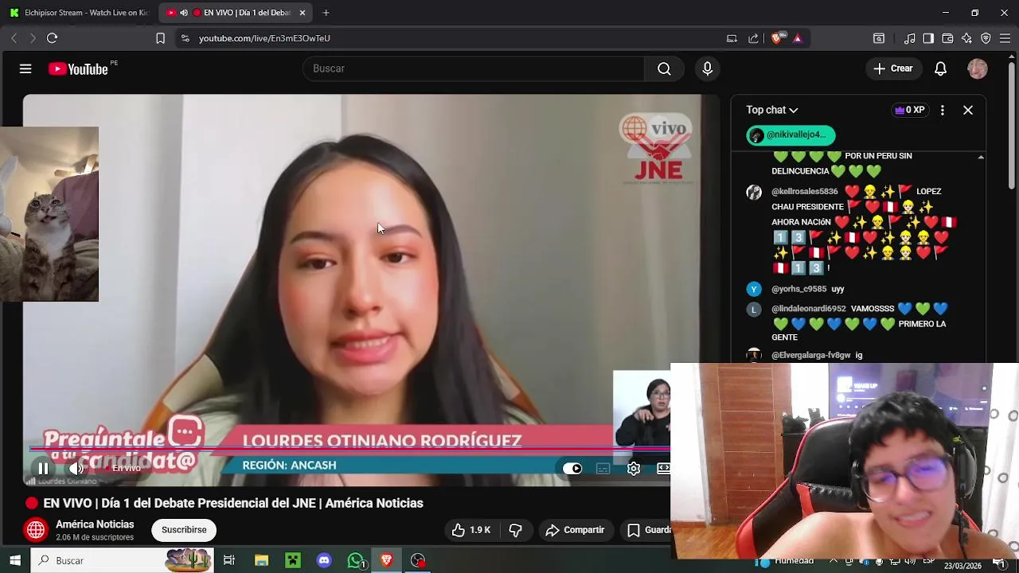Dislike the video thumbs down

(516, 530)
